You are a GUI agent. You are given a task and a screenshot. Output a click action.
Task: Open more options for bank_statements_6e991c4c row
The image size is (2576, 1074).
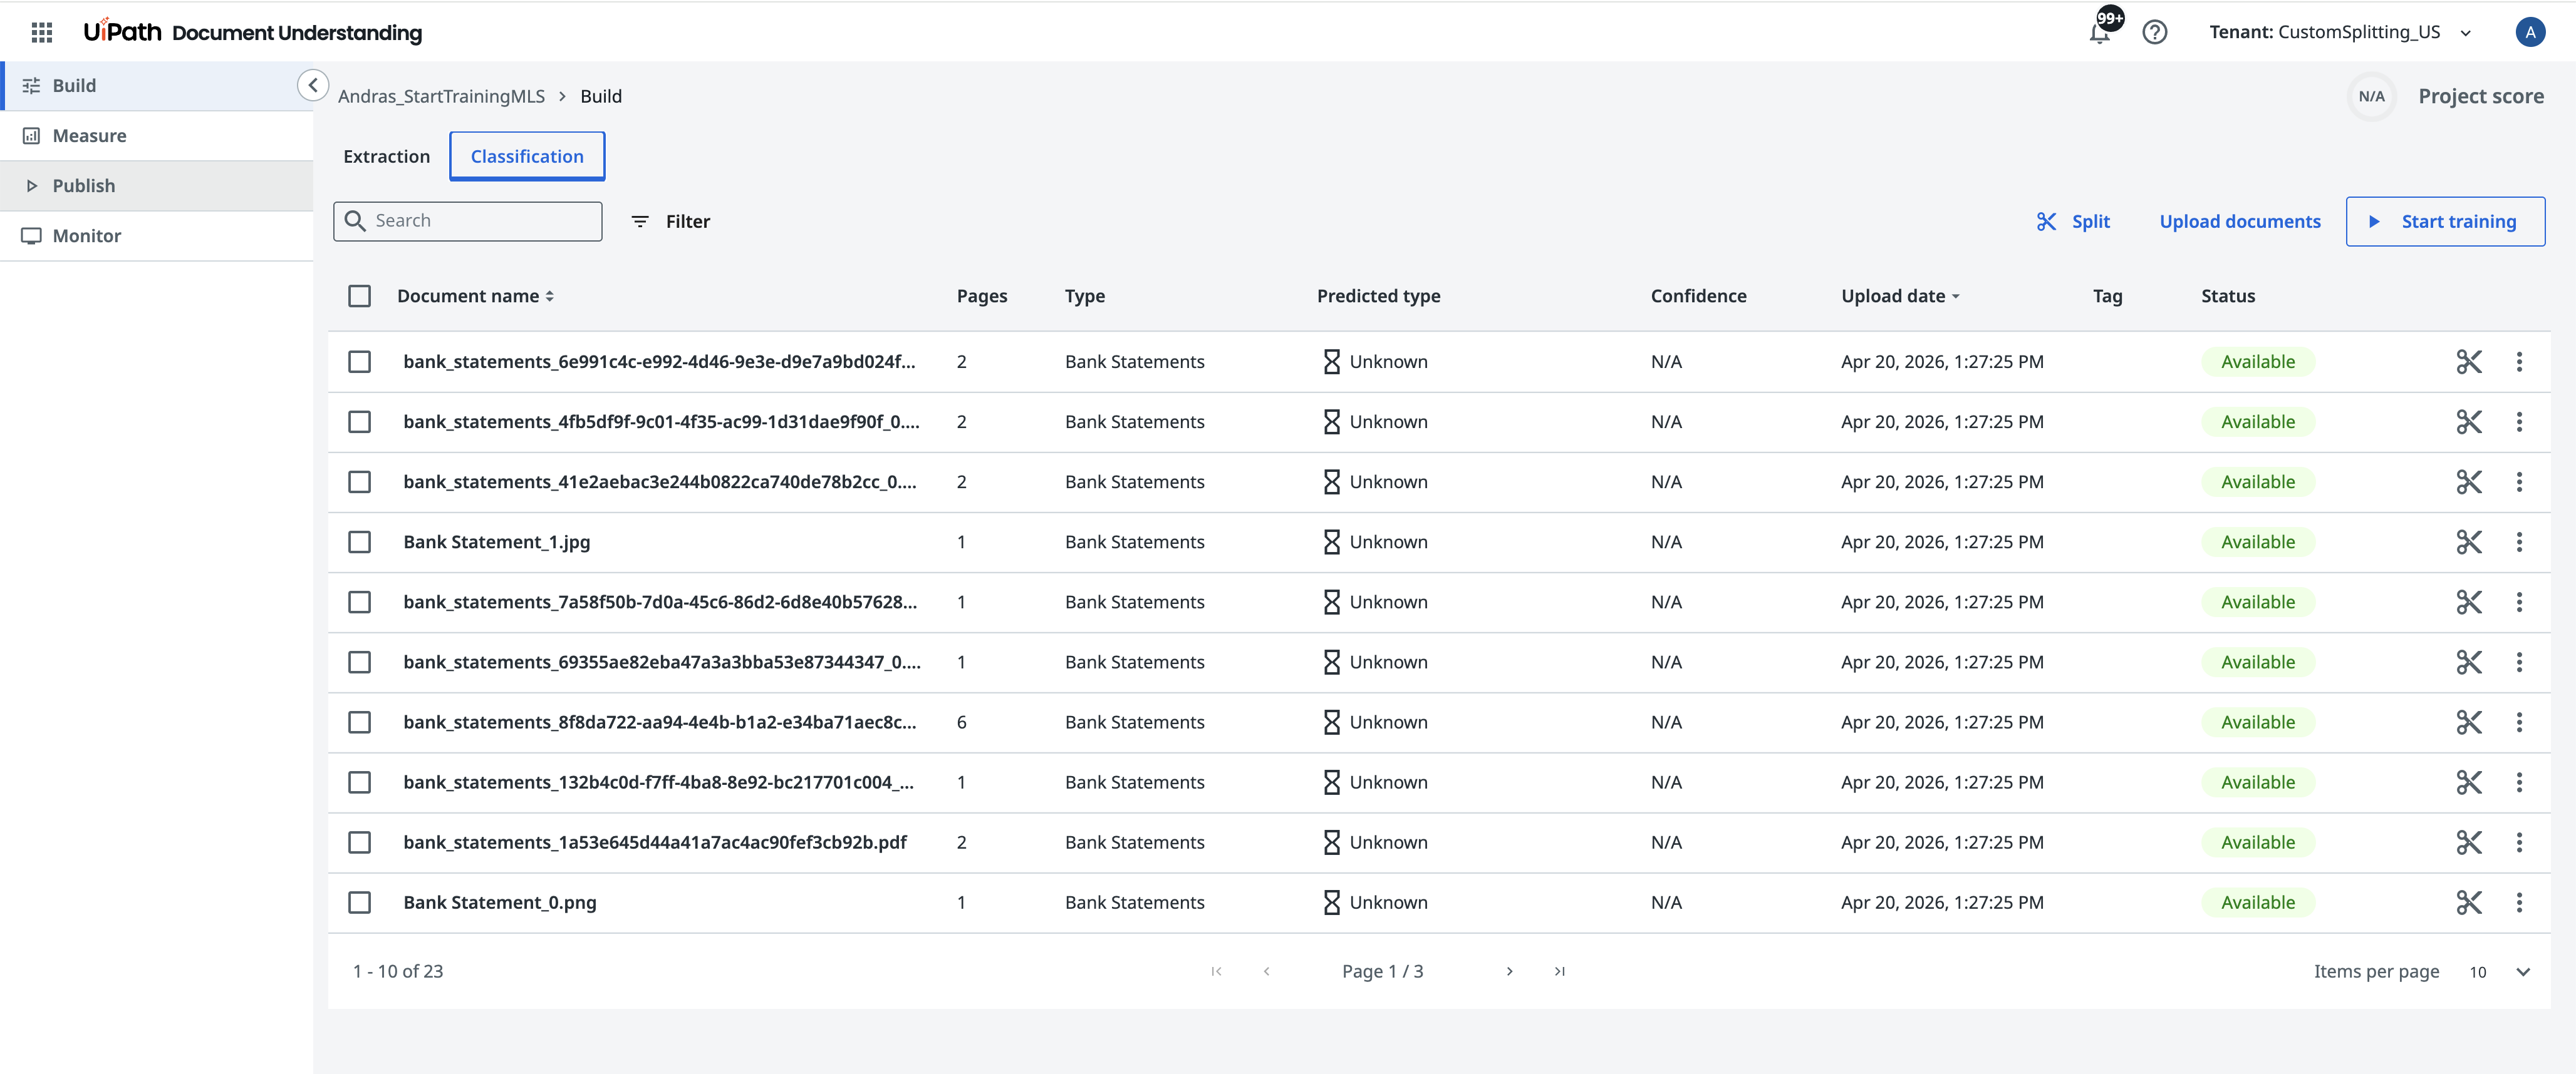pyautogui.click(x=2518, y=362)
